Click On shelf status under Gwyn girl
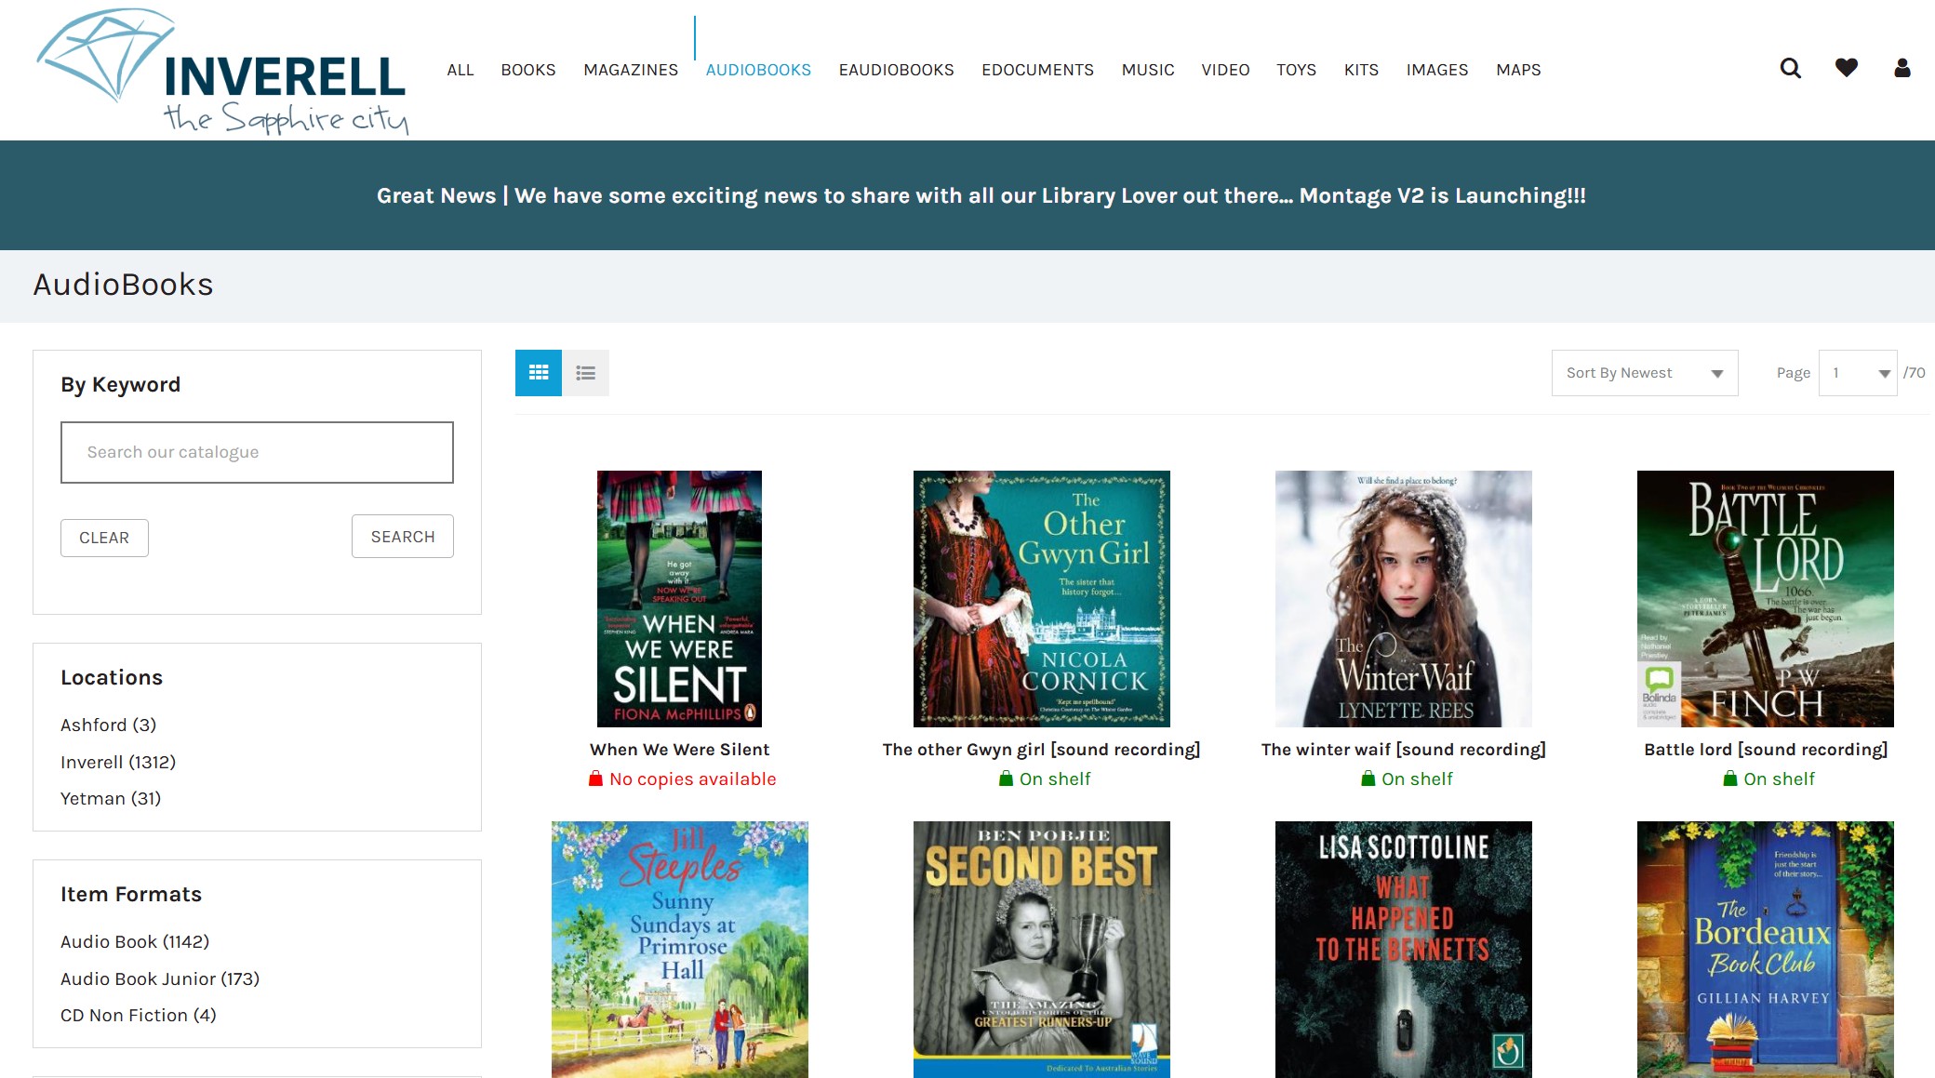 tap(1044, 779)
